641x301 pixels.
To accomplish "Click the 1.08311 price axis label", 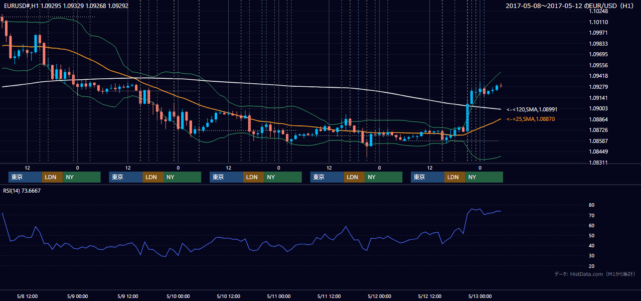I will coord(598,163).
